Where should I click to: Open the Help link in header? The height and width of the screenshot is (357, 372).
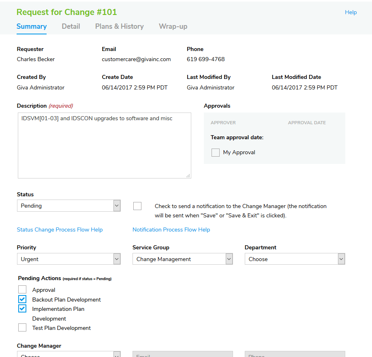click(351, 12)
